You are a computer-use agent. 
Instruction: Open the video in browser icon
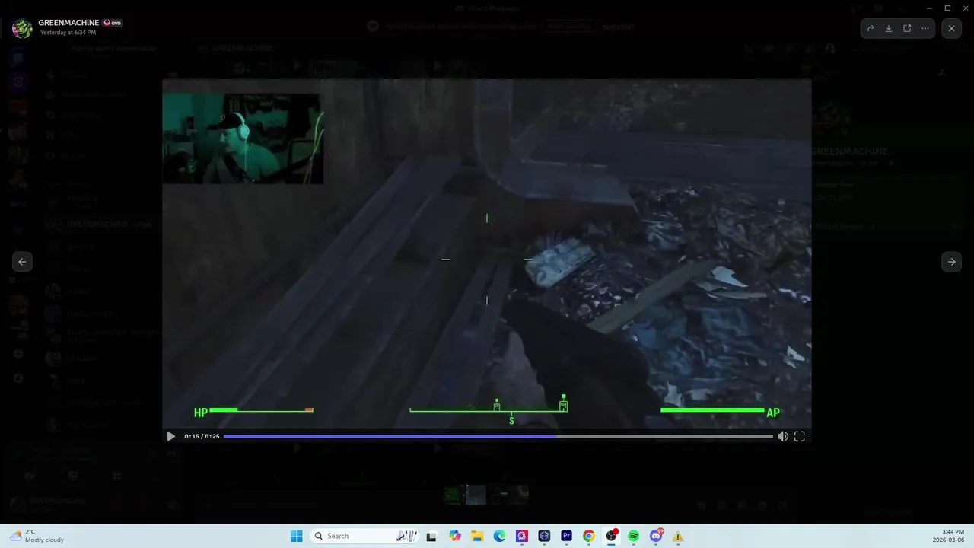(x=907, y=28)
